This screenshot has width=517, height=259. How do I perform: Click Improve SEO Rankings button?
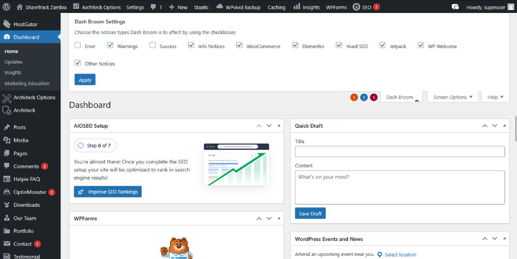pos(108,192)
